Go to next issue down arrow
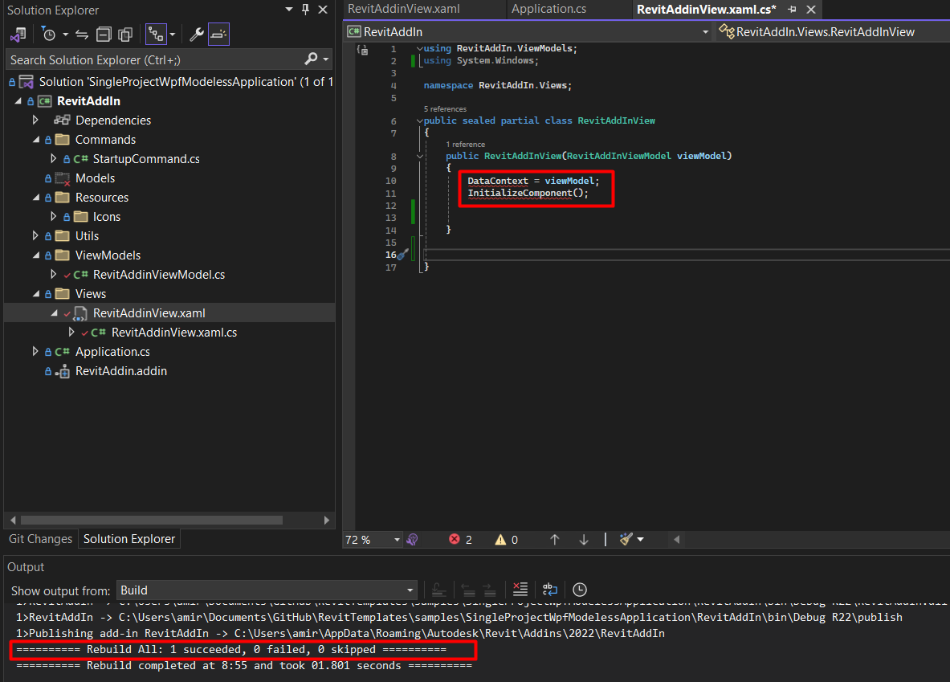Viewport: 950px width, 682px height. (584, 540)
